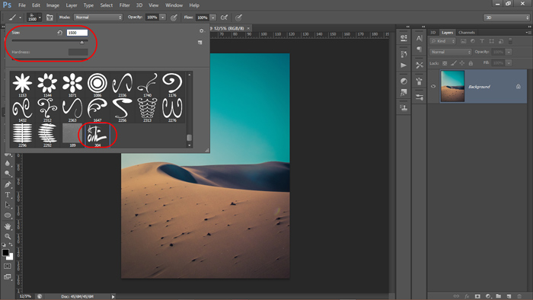533x300 pixels.
Task: Switch to the Channels tab
Action: pyautogui.click(x=466, y=33)
